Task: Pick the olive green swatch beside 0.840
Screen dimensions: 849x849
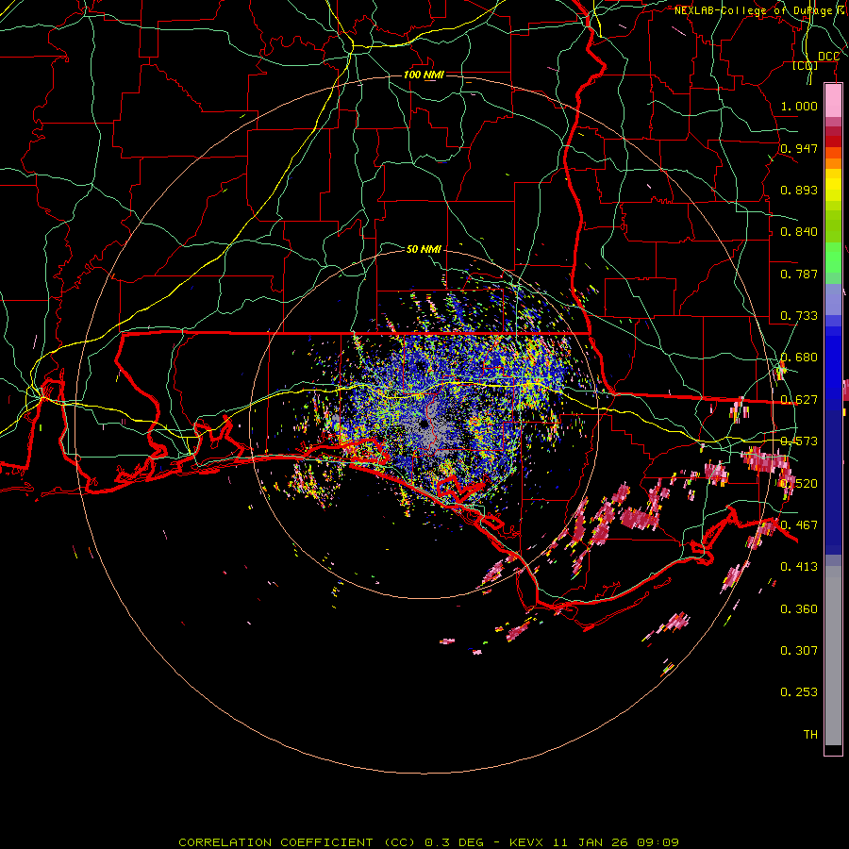Action: click(833, 226)
